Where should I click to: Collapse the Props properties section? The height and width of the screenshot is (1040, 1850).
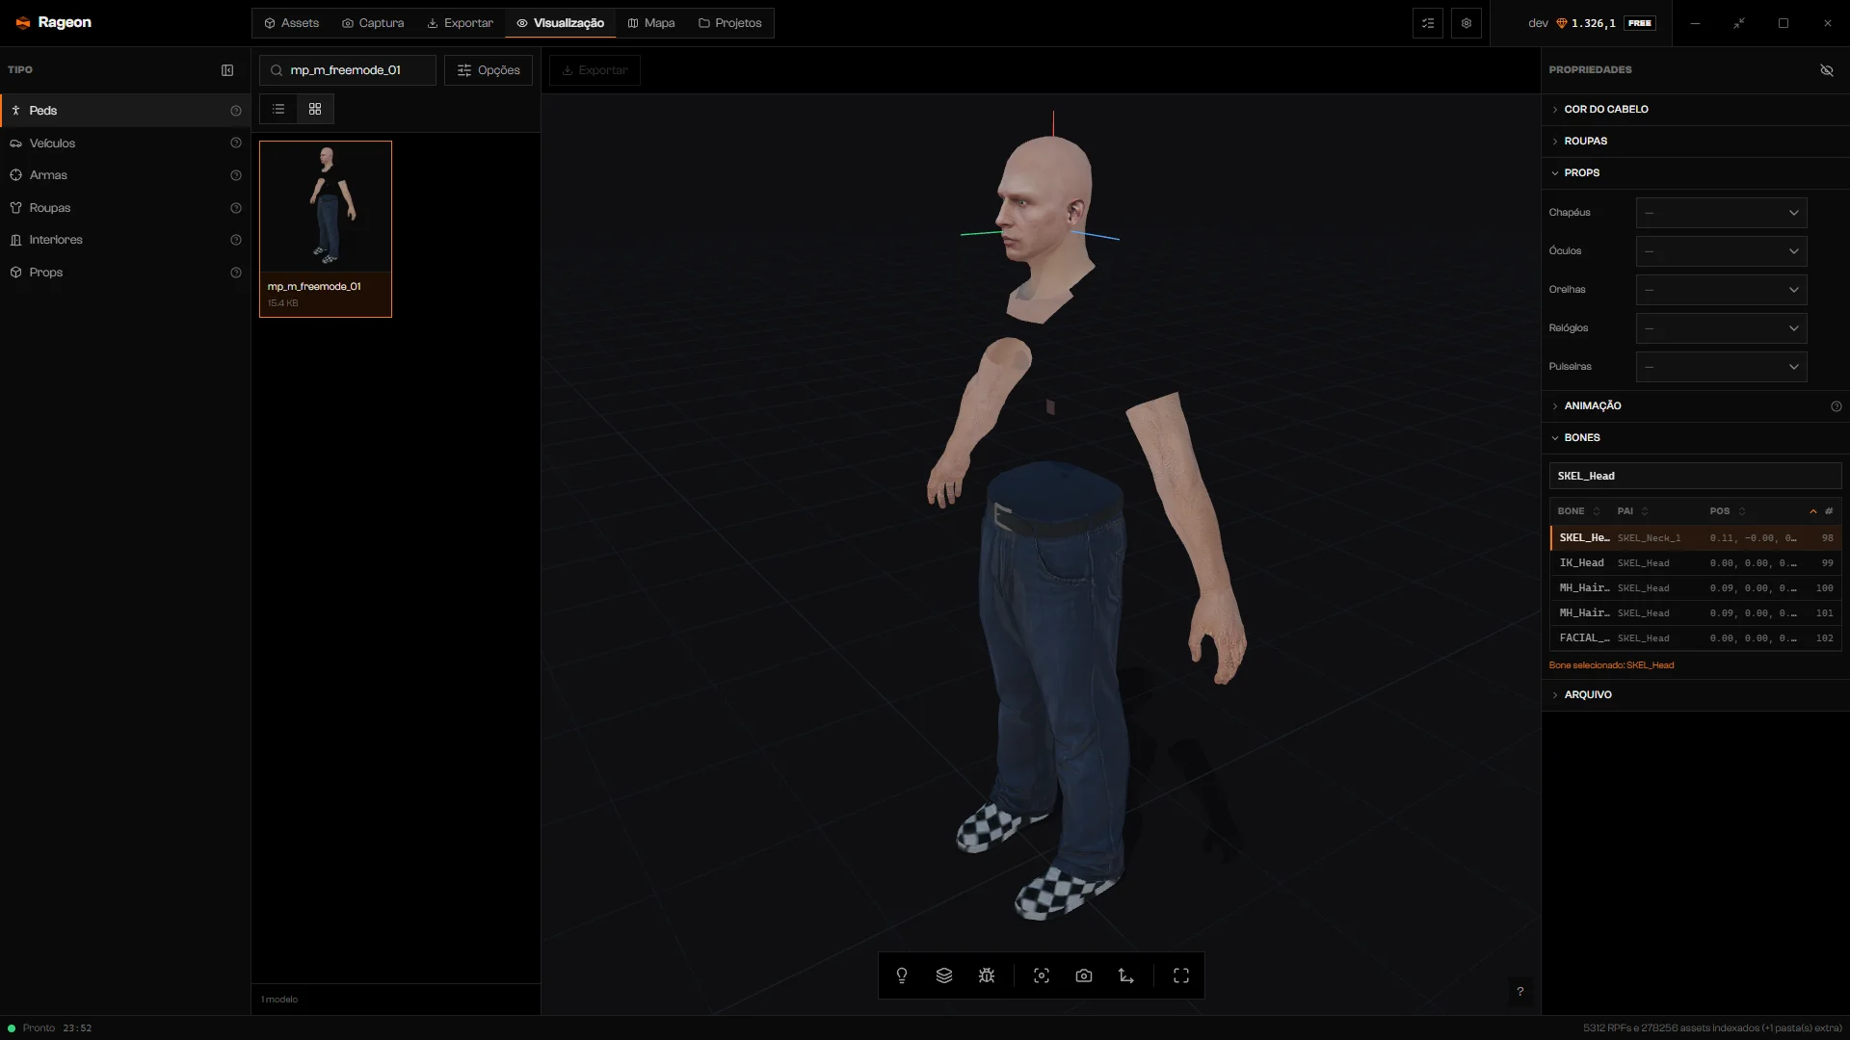pyautogui.click(x=1696, y=172)
